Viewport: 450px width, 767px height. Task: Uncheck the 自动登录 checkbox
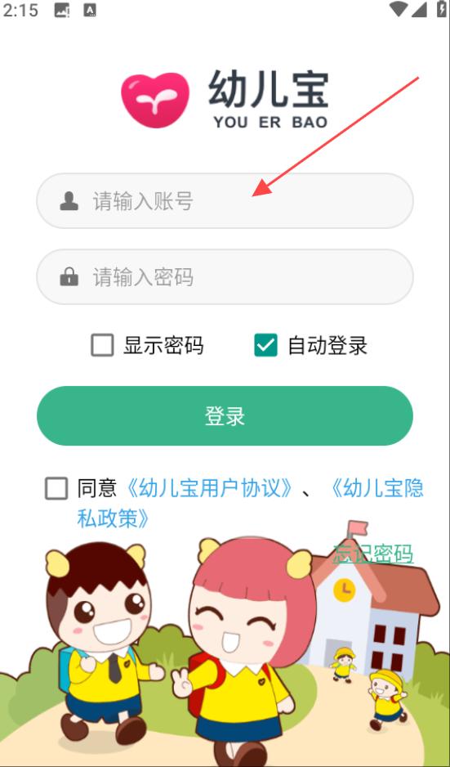pos(265,345)
